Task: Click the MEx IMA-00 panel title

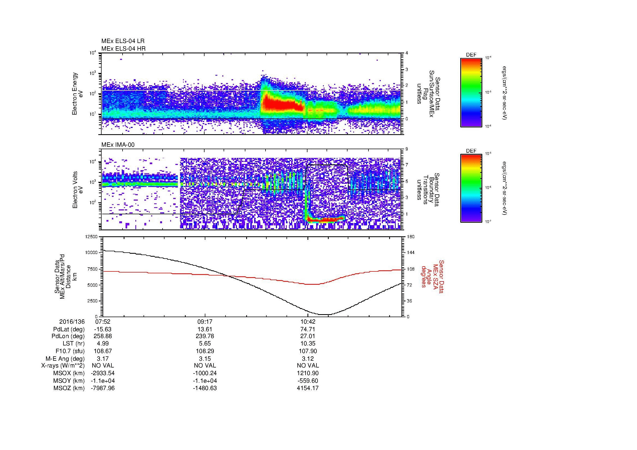Action: [x=118, y=145]
